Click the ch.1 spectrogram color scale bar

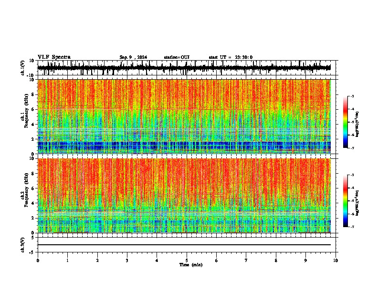point(346,122)
